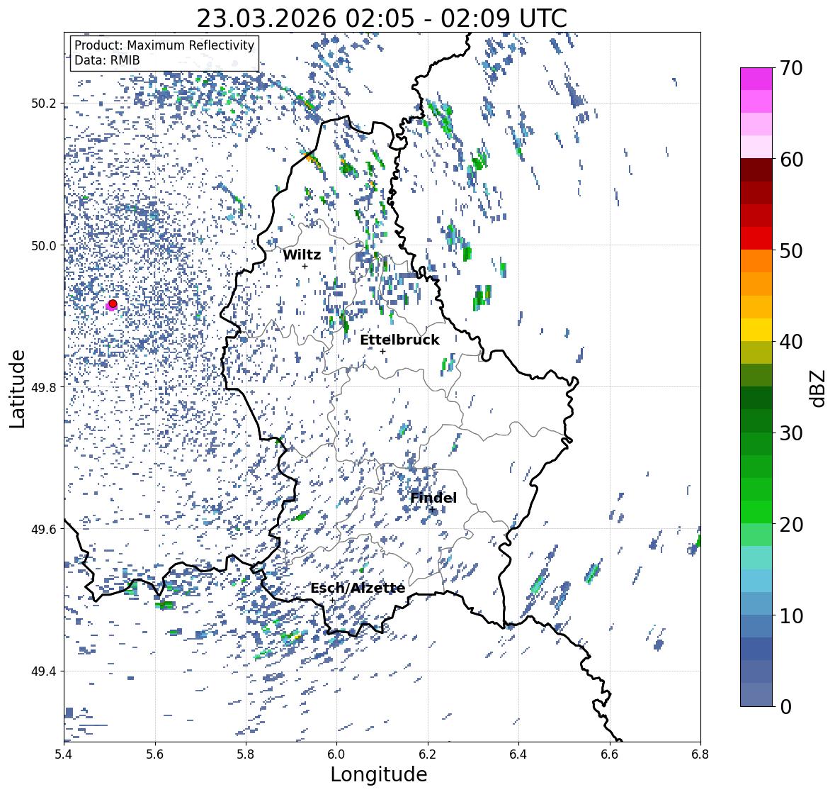Click the longitude tick label 5.8
Screen dimensions: 835x792
pos(246,754)
